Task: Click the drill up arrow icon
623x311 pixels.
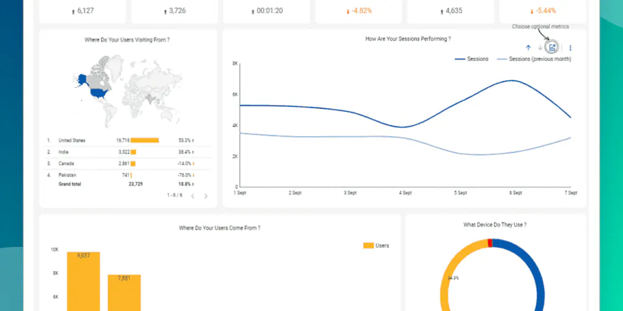Action: click(x=528, y=47)
